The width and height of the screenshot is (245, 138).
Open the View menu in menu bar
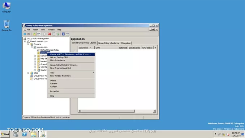pos(43,30)
